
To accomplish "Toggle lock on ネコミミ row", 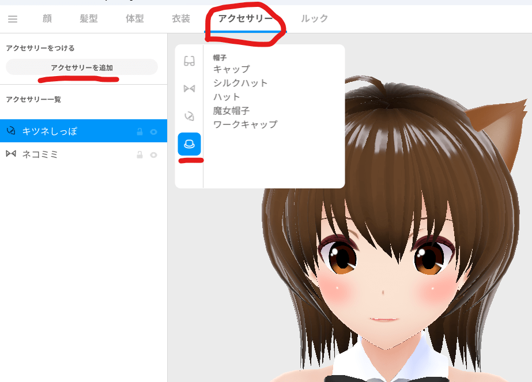I will click(139, 155).
